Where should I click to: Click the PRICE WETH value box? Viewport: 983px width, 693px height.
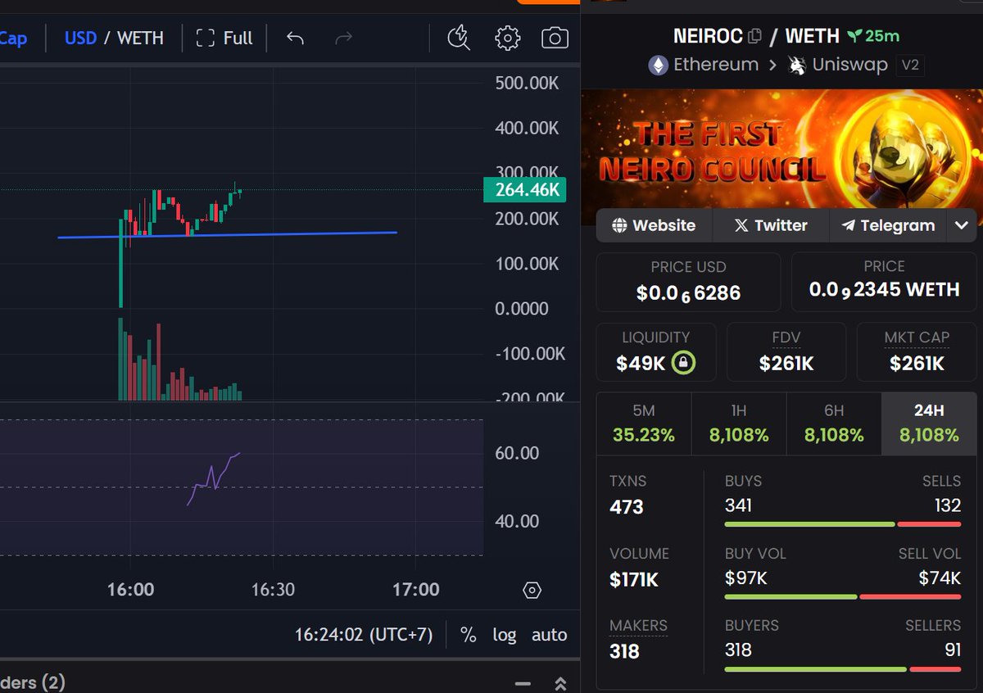[884, 282]
